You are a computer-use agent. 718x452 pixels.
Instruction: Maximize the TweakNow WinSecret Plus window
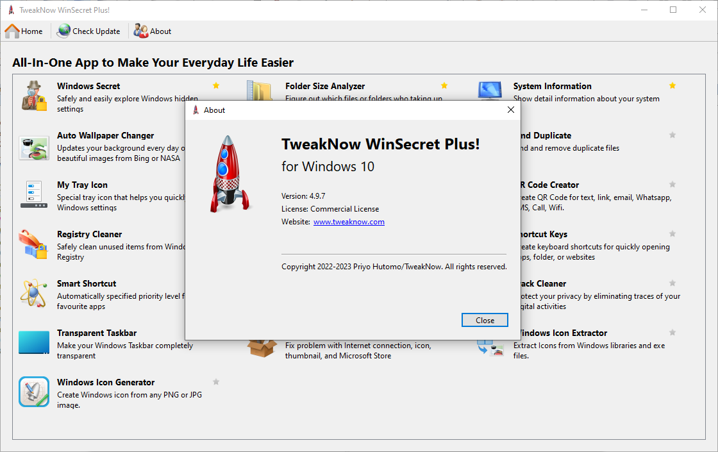[673, 10]
